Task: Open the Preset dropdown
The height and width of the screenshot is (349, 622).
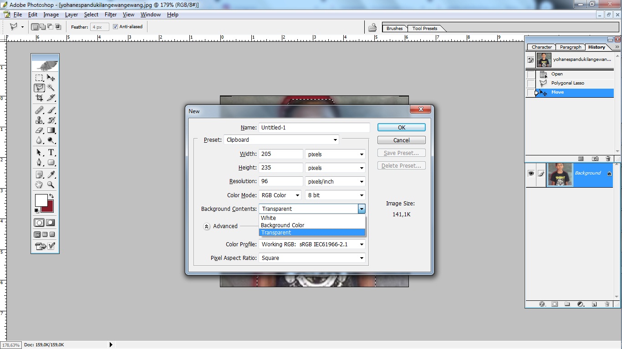Action: [281, 140]
